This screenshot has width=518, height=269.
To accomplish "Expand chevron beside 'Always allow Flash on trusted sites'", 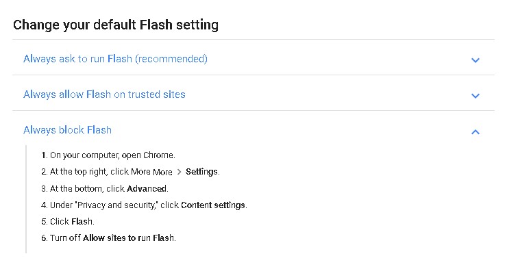I will 475,96.
